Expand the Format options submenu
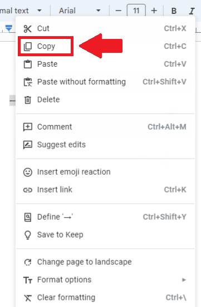The height and width of the screenshot is (307, 201). pyautogui.click(x=105, y=280)
